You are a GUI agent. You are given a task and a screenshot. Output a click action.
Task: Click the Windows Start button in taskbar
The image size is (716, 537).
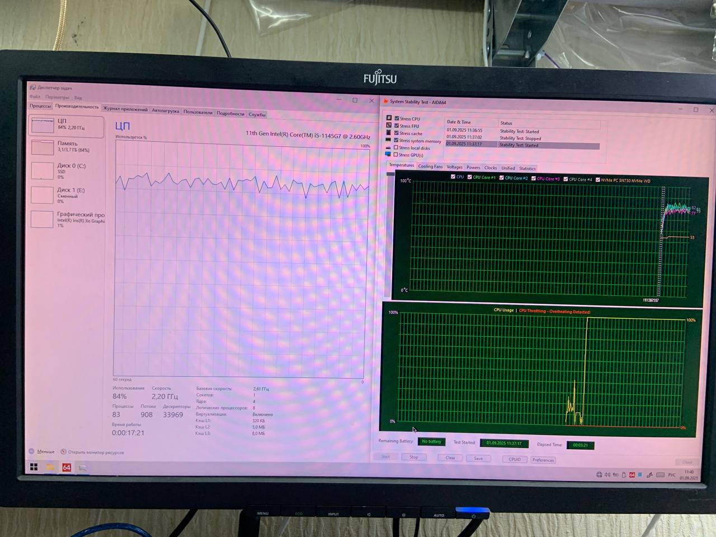34,467
